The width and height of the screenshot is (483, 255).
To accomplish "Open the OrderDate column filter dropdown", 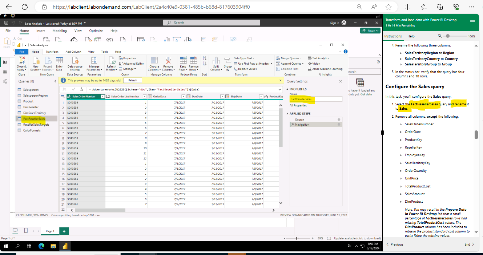I will point(183,96).
